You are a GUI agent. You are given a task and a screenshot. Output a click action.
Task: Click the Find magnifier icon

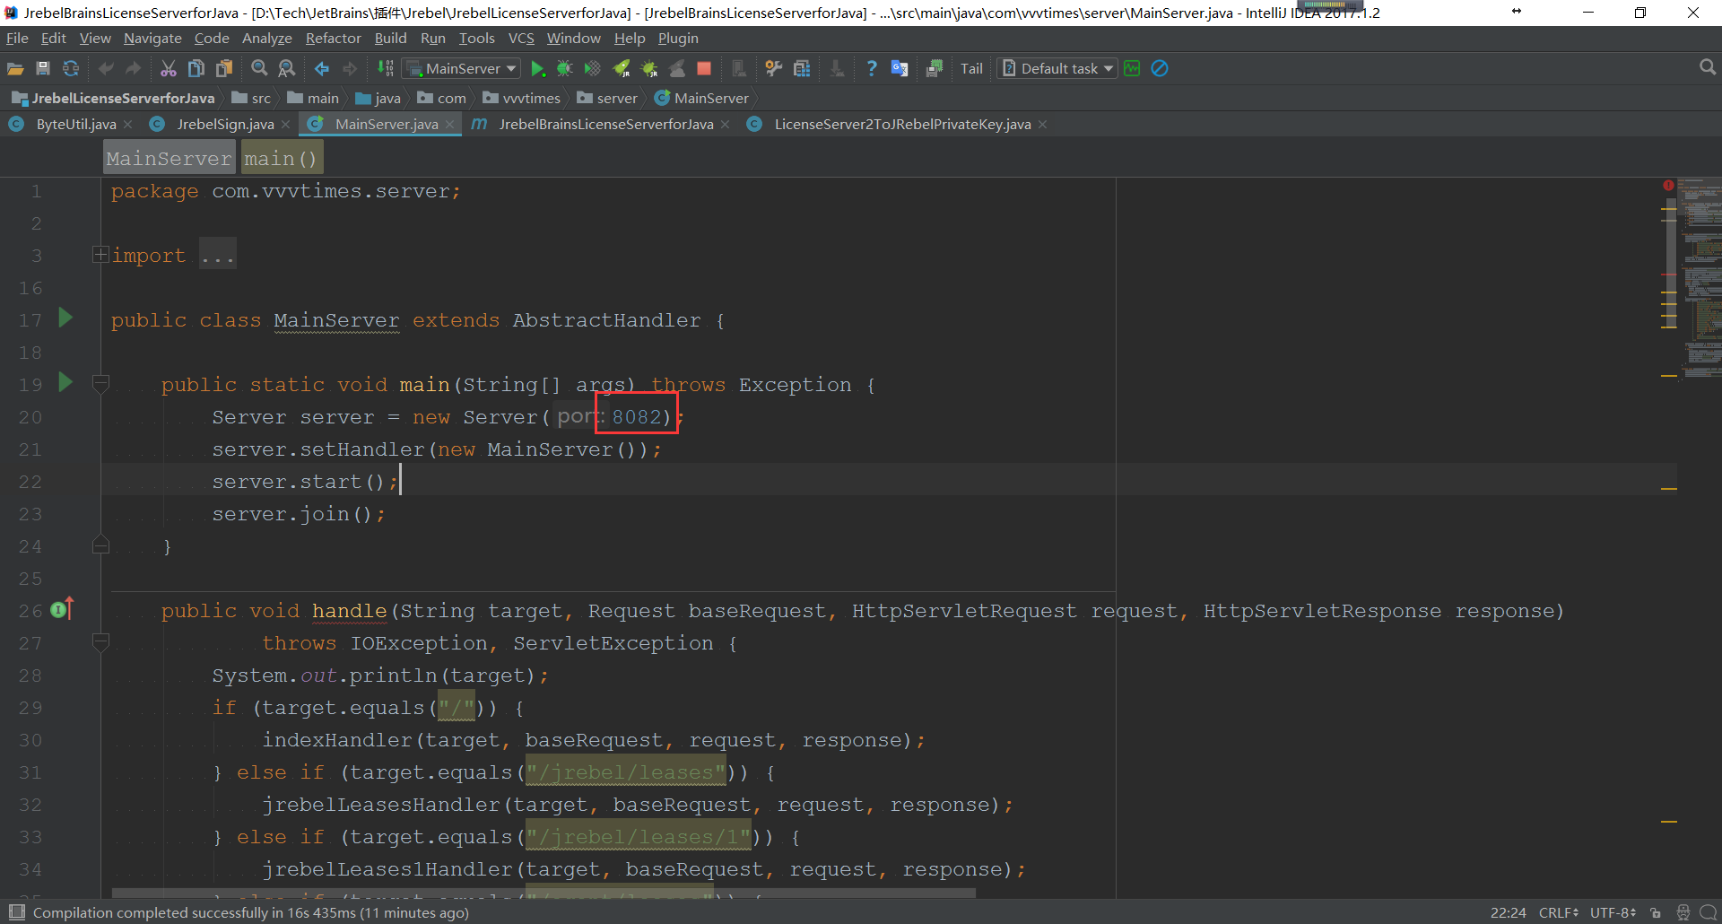pos(259,69)
